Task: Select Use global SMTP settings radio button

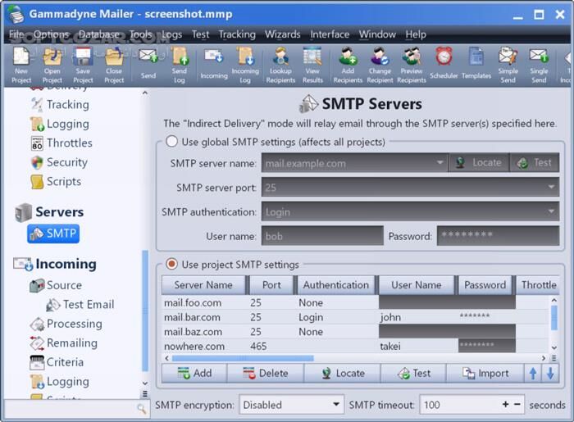Action: pyautogui.click(x=171, y=142)
